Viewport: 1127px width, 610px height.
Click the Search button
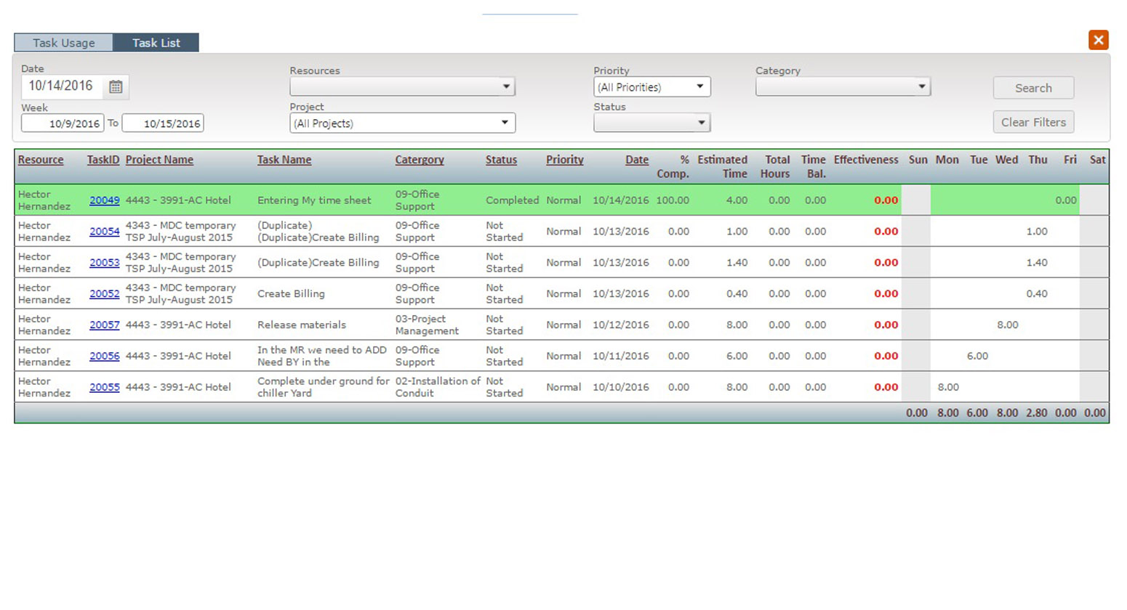[1033, 88]
